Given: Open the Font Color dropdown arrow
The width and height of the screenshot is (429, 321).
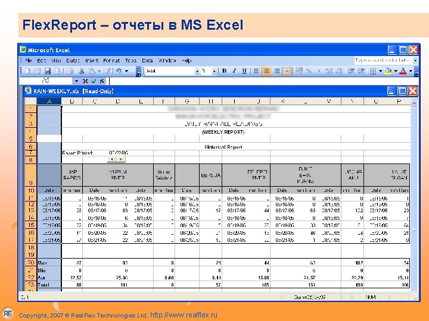Looking at the screenshot, I should pos(411,71).
